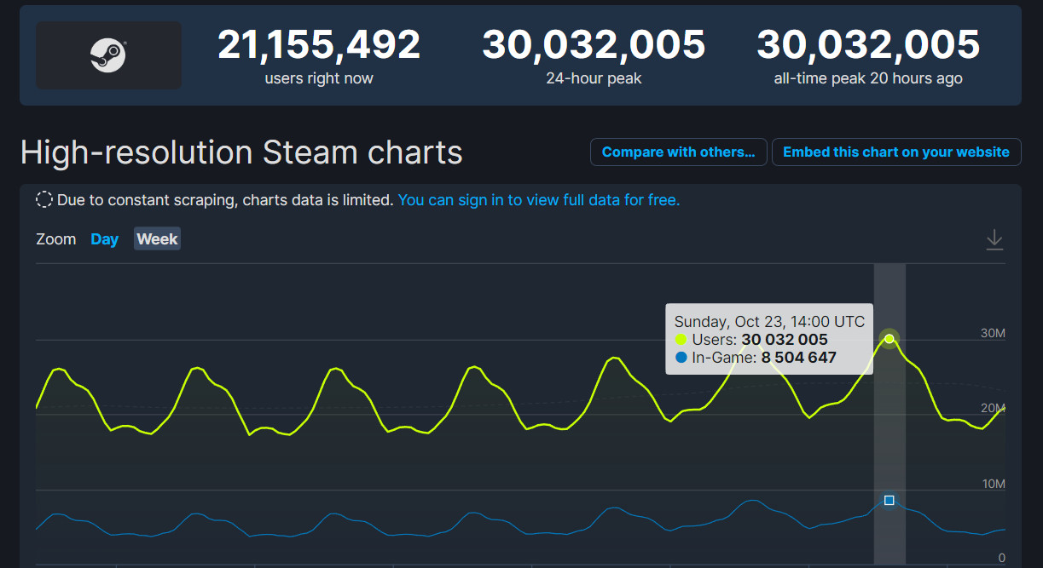Click the 30M axis label on the chart

[992, 333]
